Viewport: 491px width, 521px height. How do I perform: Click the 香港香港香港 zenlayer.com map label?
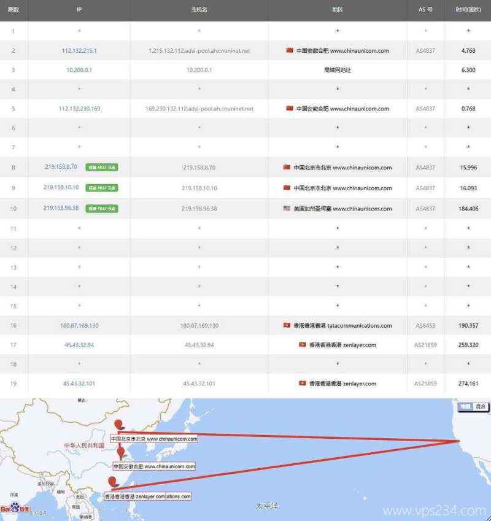pyautogui.click(x=134, y=496)
